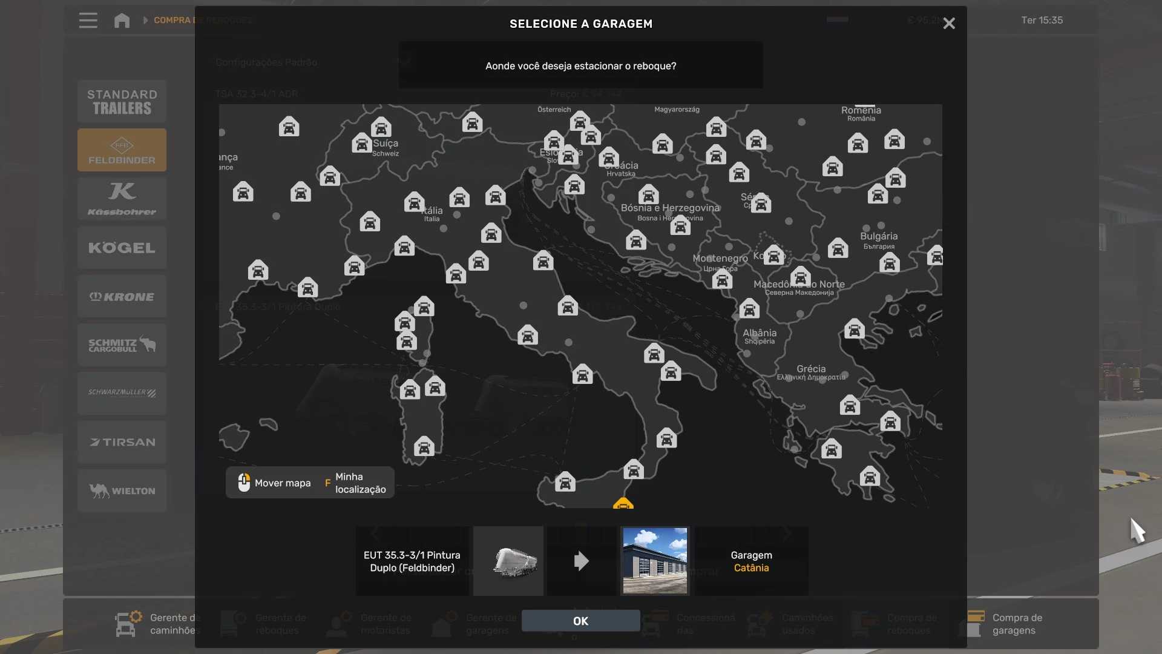Choose the Schmitz Cargobull brand
Image resolution: width=1162 pixels, height=654 pixels.
click(122, 345)
